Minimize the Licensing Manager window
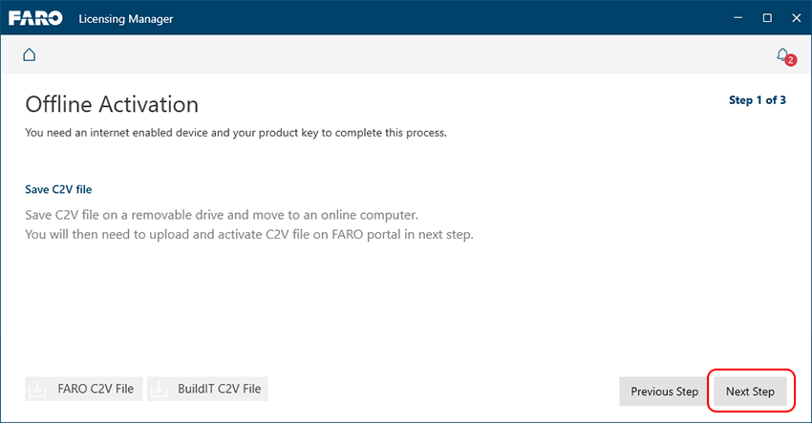The height and width of the screenshot is (423, 812). click(x=737, y=17)
